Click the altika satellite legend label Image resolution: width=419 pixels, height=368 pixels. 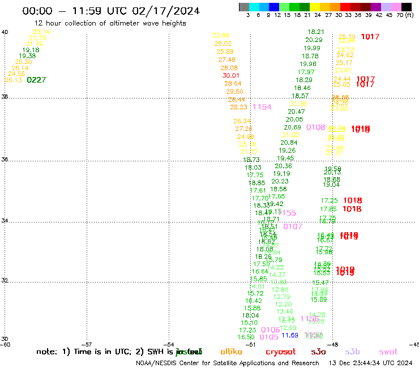click(231, 352)
